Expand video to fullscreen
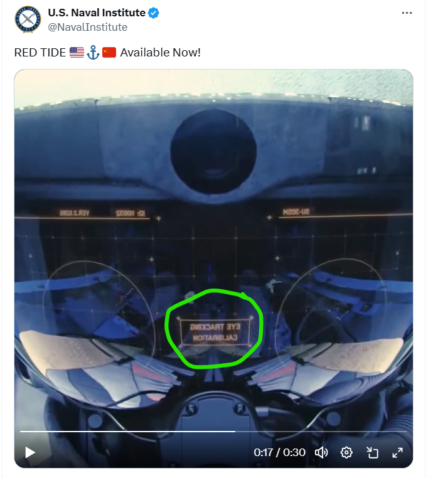Screen dimensions: 438x478 point(397,453)
